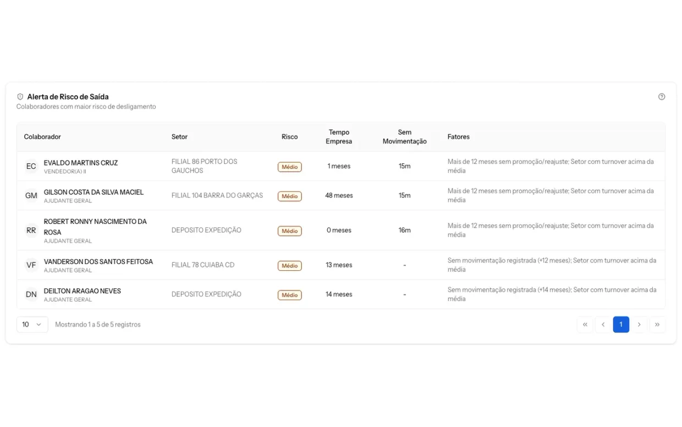Open the rows-per-page dropdown showing 10
Screen dimensions: 682x427
tap(32, 325)
